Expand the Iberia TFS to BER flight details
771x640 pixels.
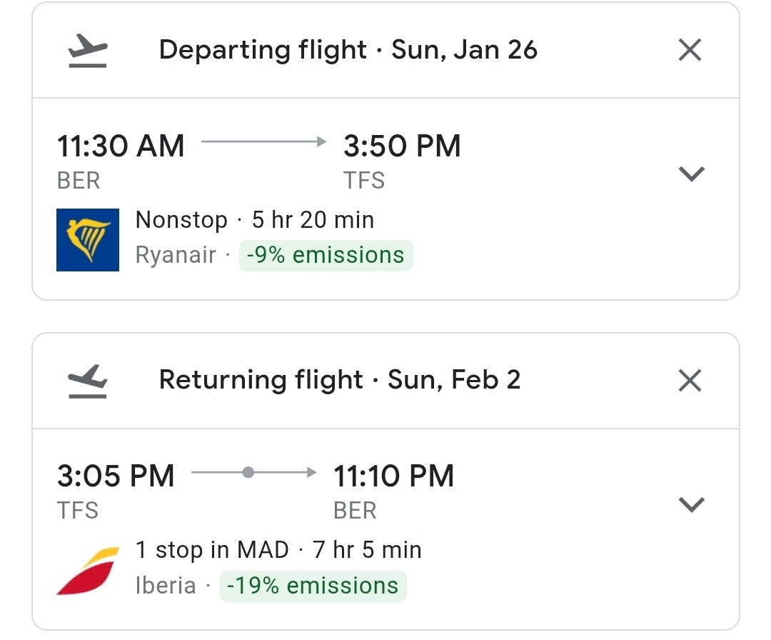pyautogui.click(x=691, y=504)
